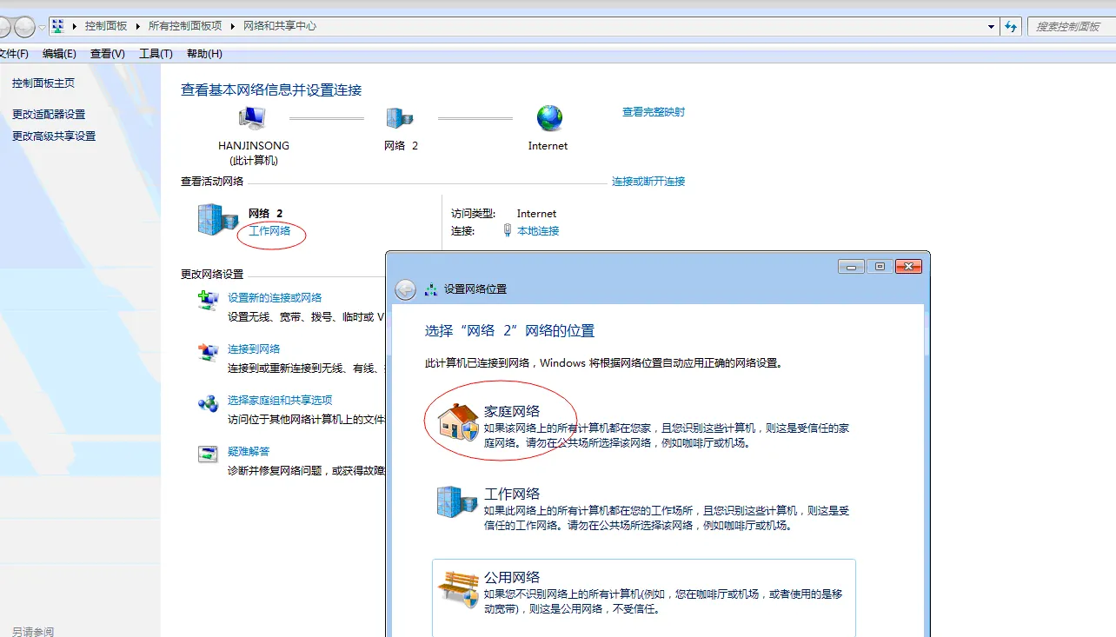1116x637 pixels.
Task: Click the plug icon next to 本地连接
Action: (508, 231)
